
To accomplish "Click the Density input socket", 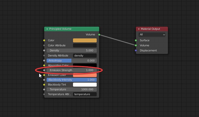I will [x=44, y=50].
